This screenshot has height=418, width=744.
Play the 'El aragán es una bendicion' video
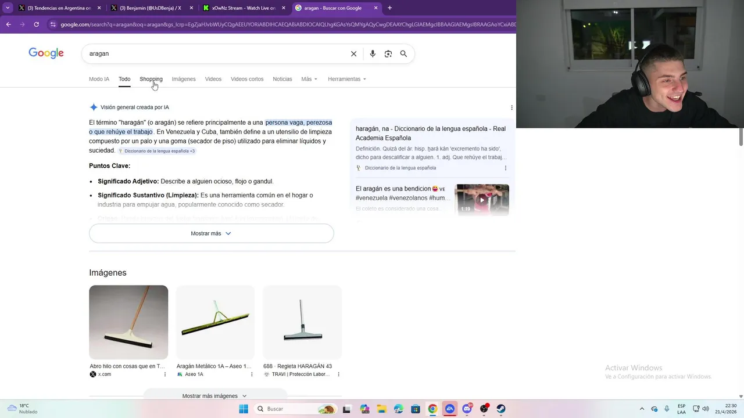(x=482, y=200)
